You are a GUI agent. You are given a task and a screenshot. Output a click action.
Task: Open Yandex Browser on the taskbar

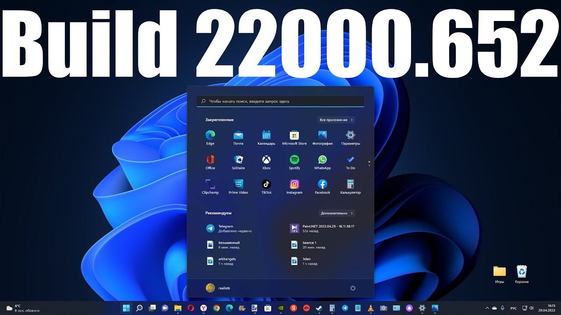point(203,308)
